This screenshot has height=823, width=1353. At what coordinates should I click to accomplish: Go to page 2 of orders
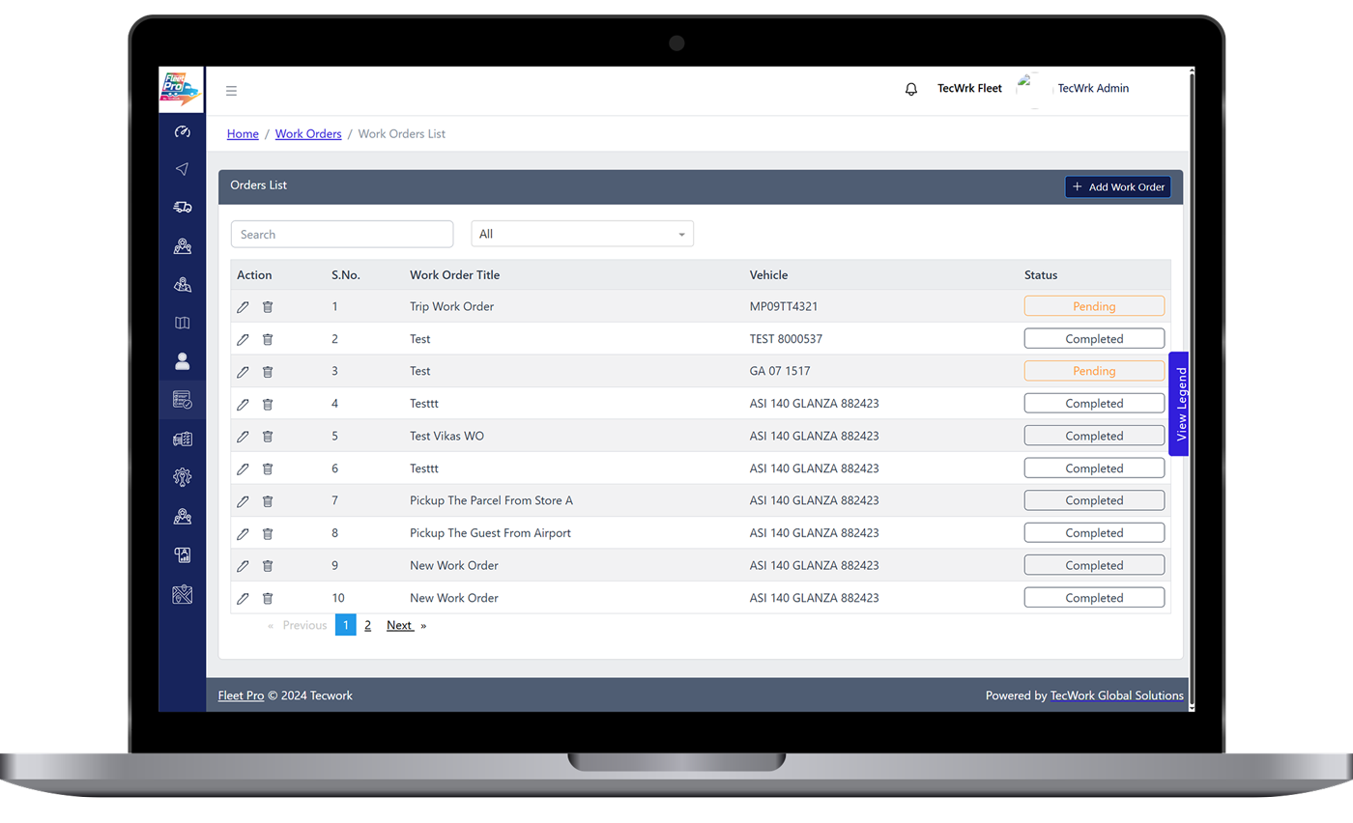point(367,625)
